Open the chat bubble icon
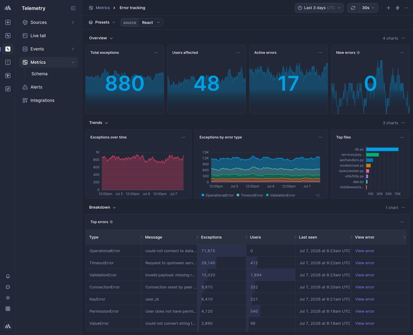Image resolution: width=413 pixels, height=335 pixels. pyautogui.click(x=8, y=287)
